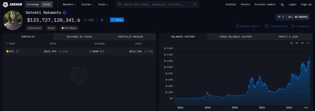This screenshot has height=111, width=315.
Task: Click the Arkham logo icon
Action: pyautogui.click(x=5, y=4)
